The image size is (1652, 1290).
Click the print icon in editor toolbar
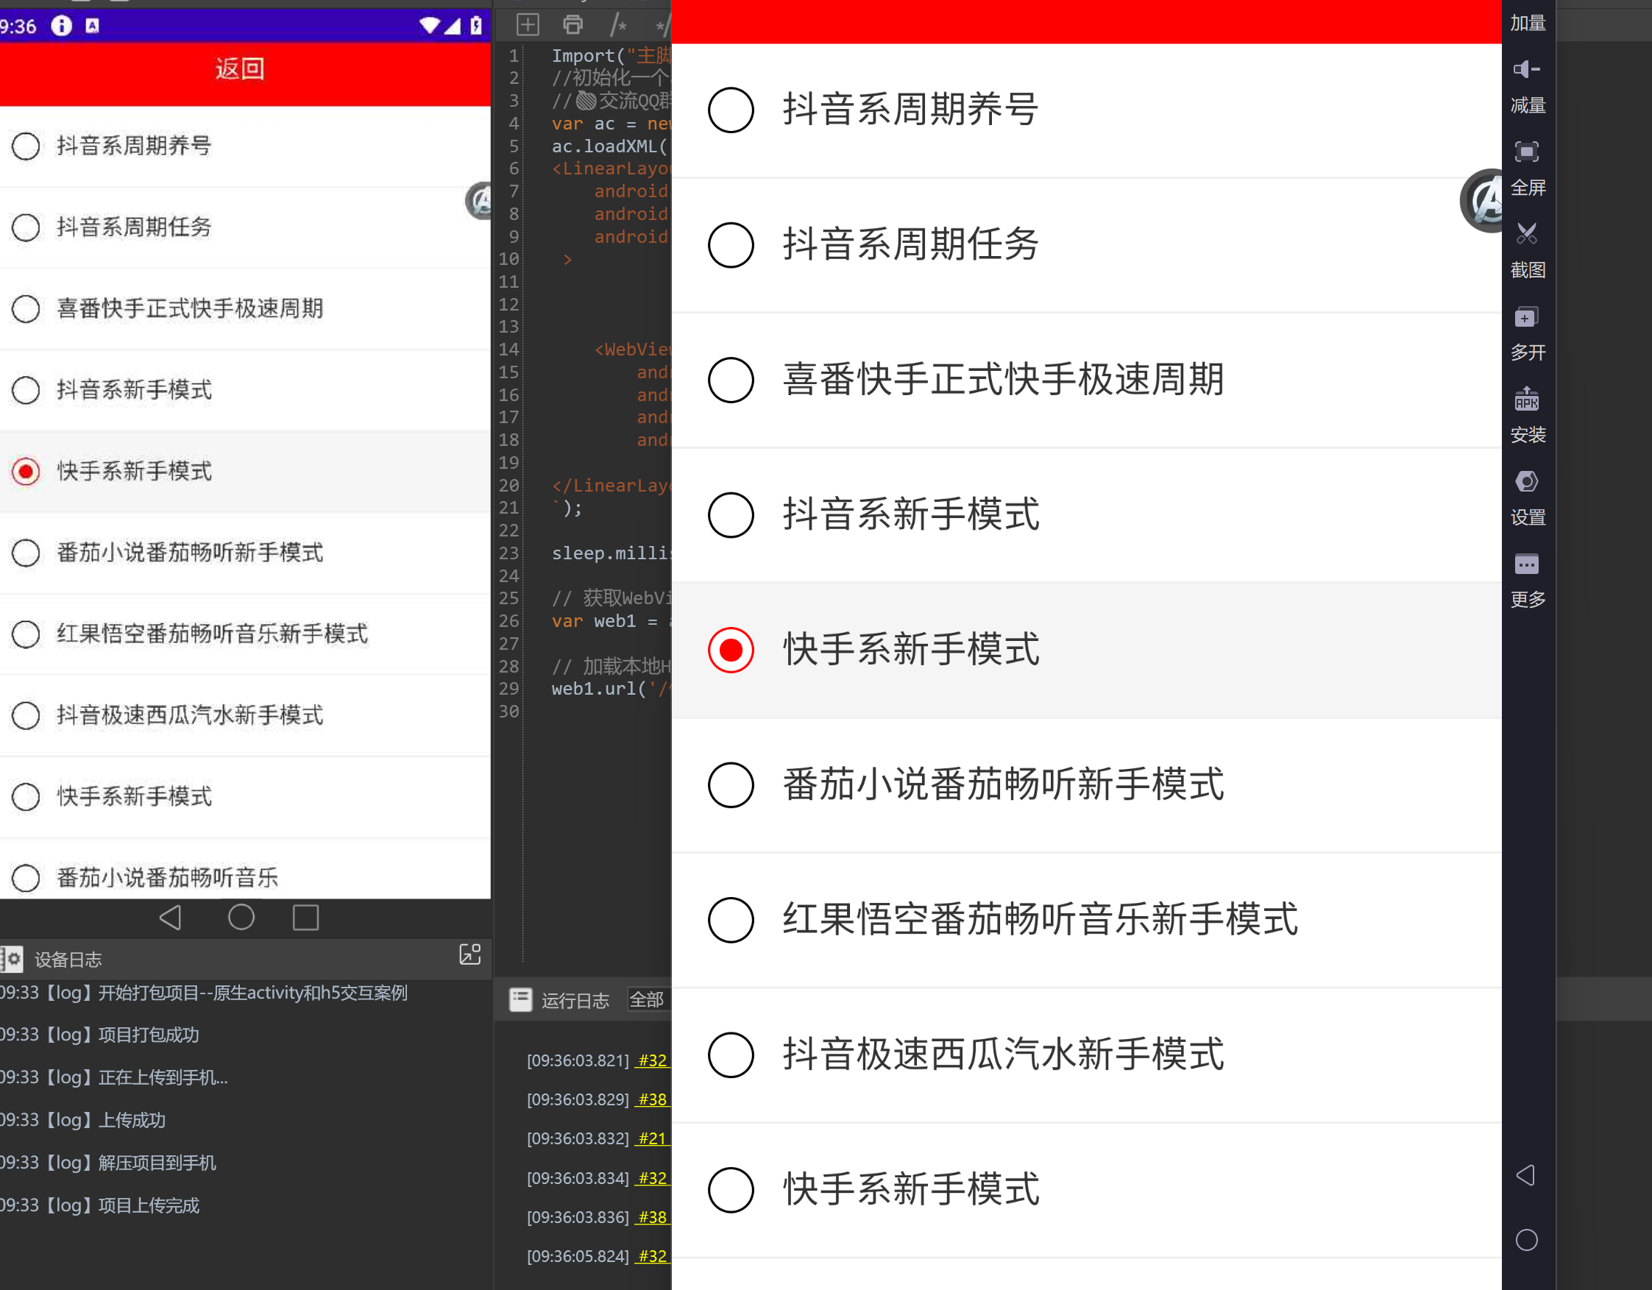coord(572,25)
